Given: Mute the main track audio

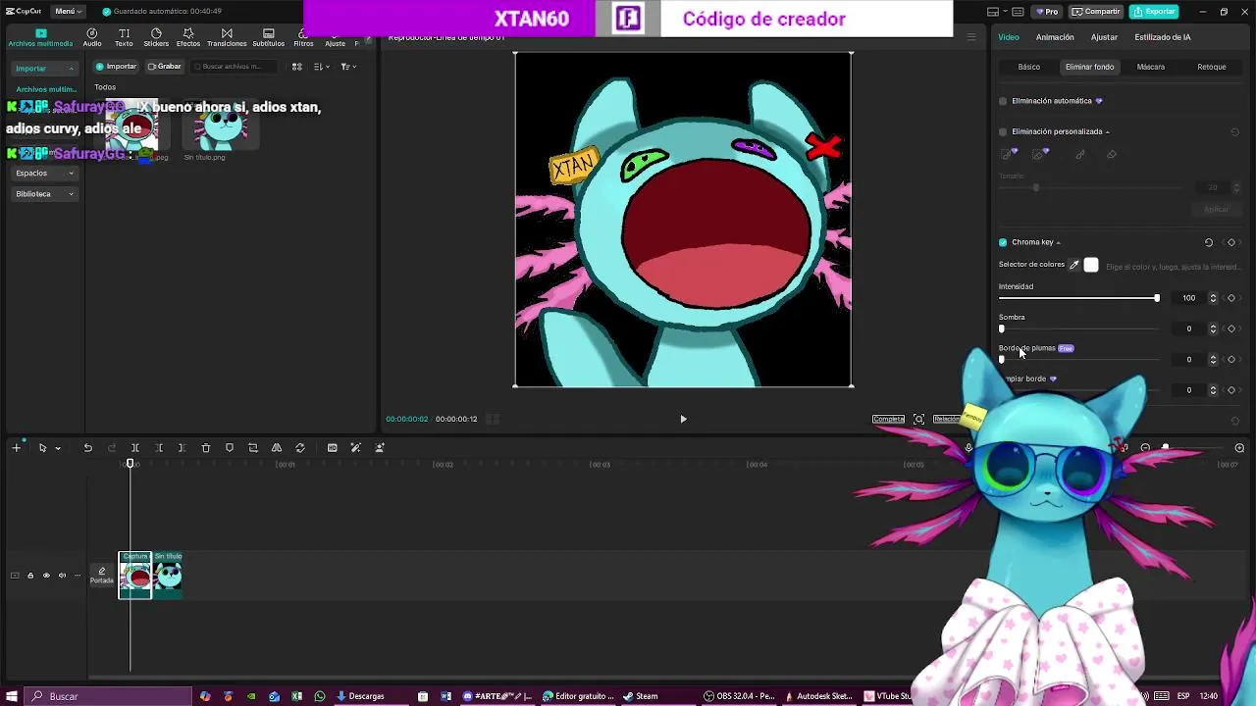Looking at the screenshot, I should point(62,576).
